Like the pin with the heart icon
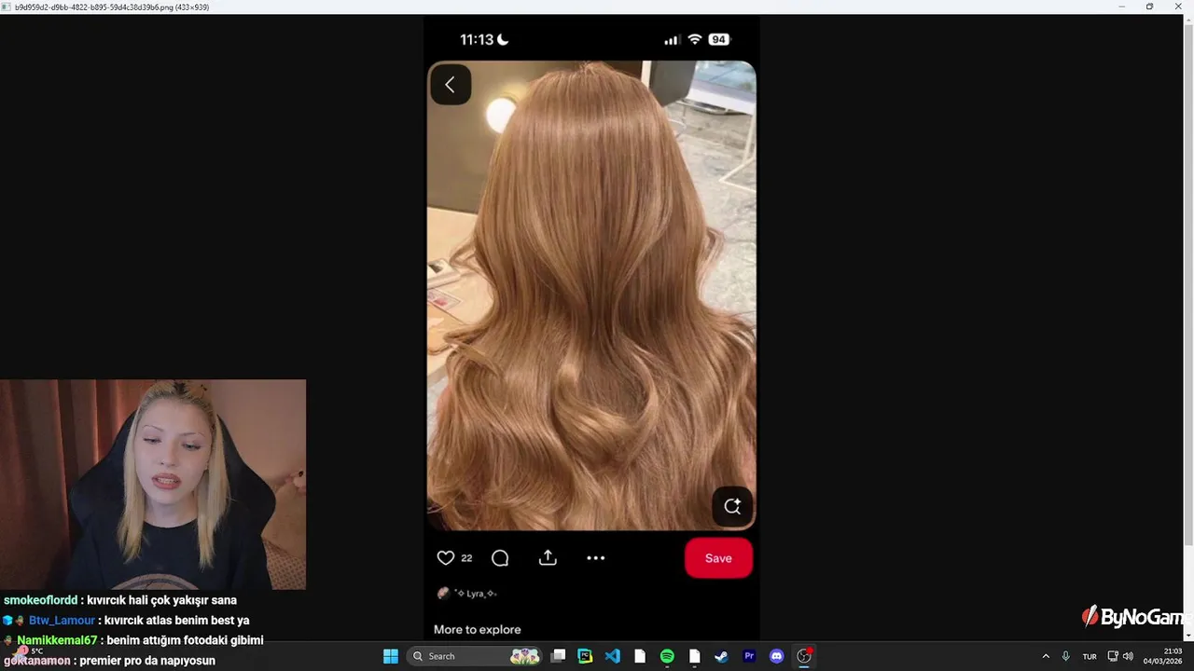Viewport: 1194px width, 671px height. pos(446,558)
